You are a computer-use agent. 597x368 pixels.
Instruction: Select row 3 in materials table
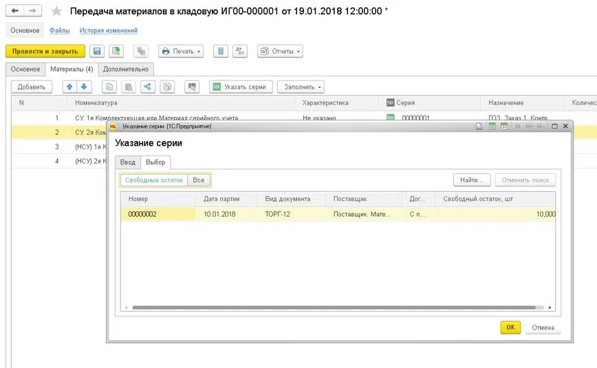coord(59,147)
